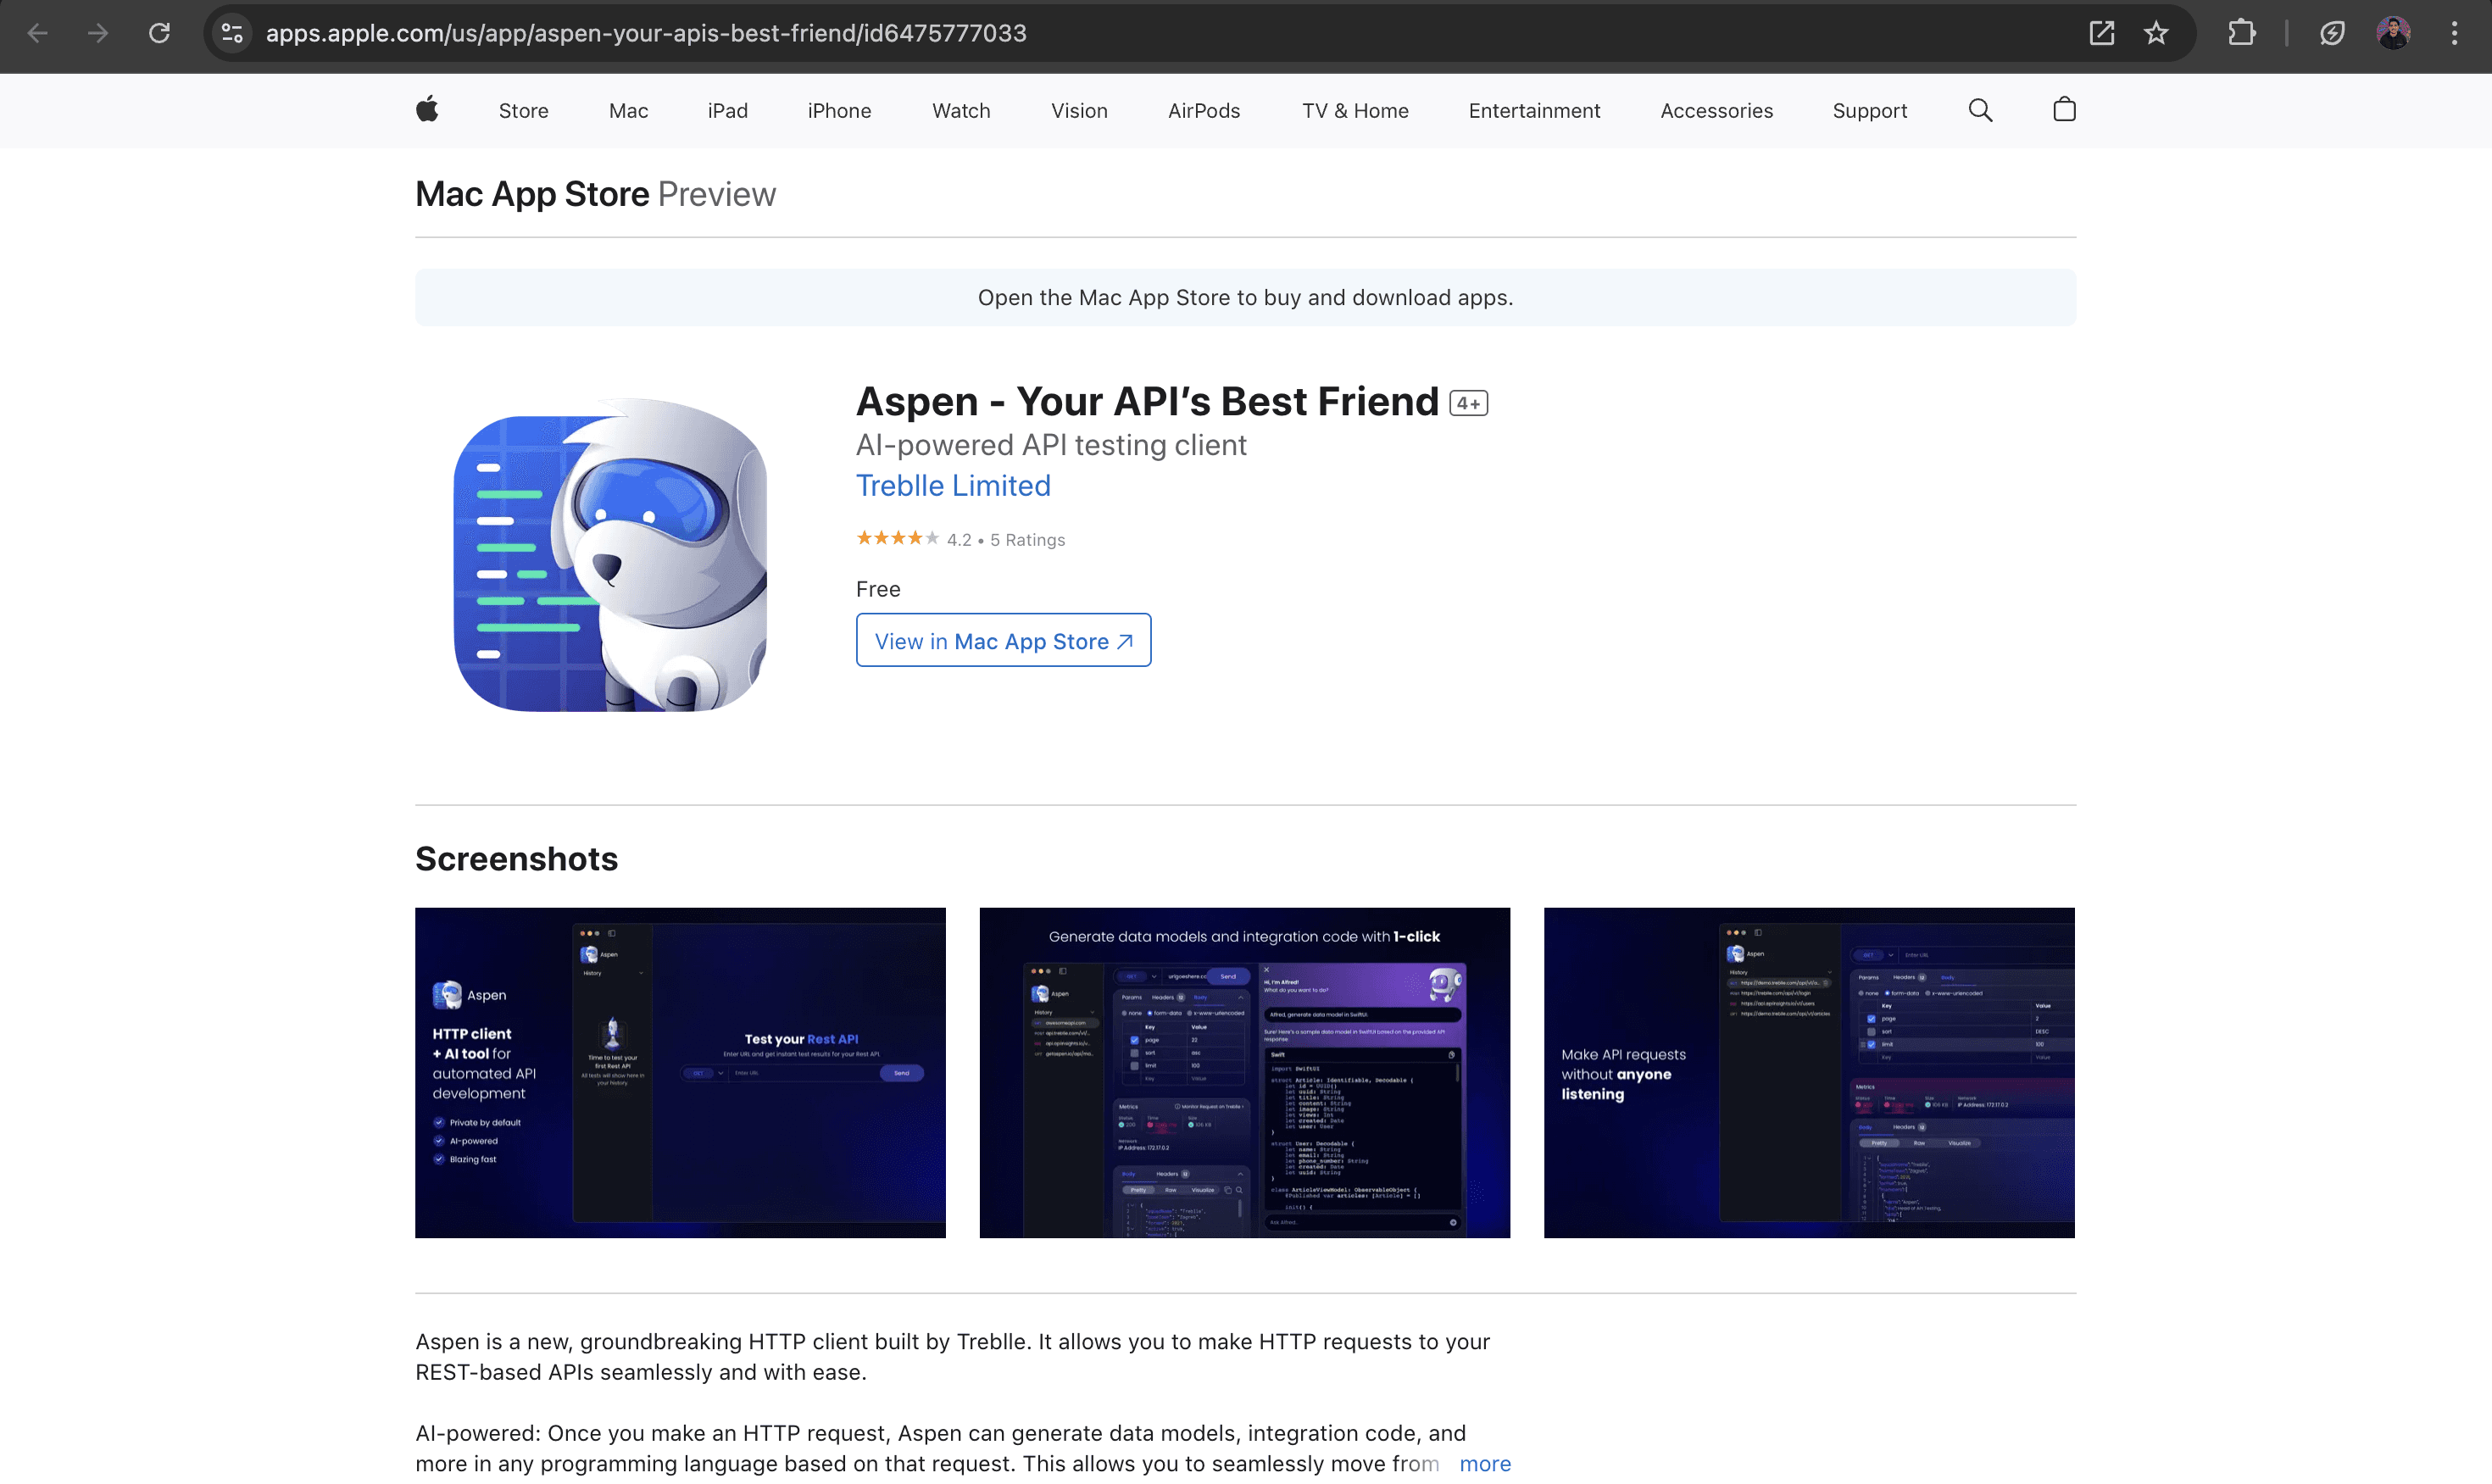Click the first Aspen screenshot thumbnail
Viewport: 2492px width, 1484px height.
[679, 1073]
